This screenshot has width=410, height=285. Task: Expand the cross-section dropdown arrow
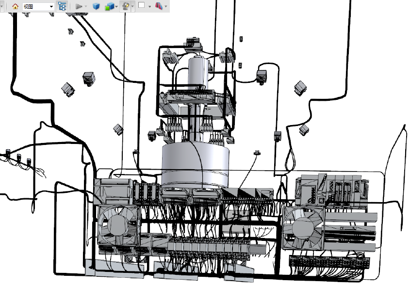166,6
